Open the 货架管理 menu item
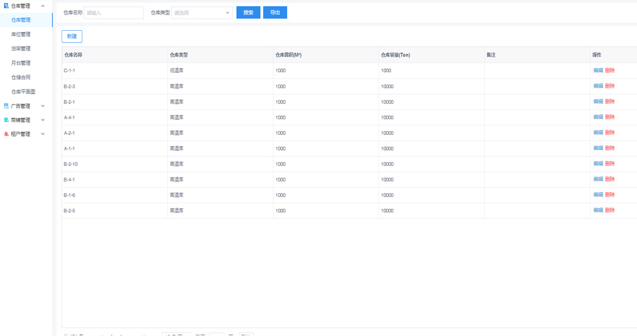637x336 pixels. click(21, 49)
